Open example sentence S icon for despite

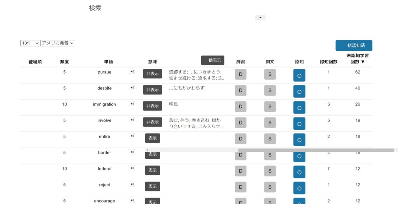(270, 90)
